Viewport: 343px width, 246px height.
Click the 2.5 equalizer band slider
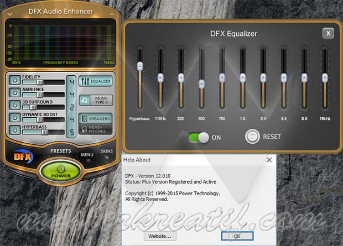click(263, 78)
